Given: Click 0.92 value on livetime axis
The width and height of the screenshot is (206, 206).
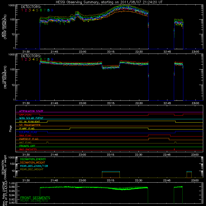Looking at the screenshot, I should click(12, 199).
